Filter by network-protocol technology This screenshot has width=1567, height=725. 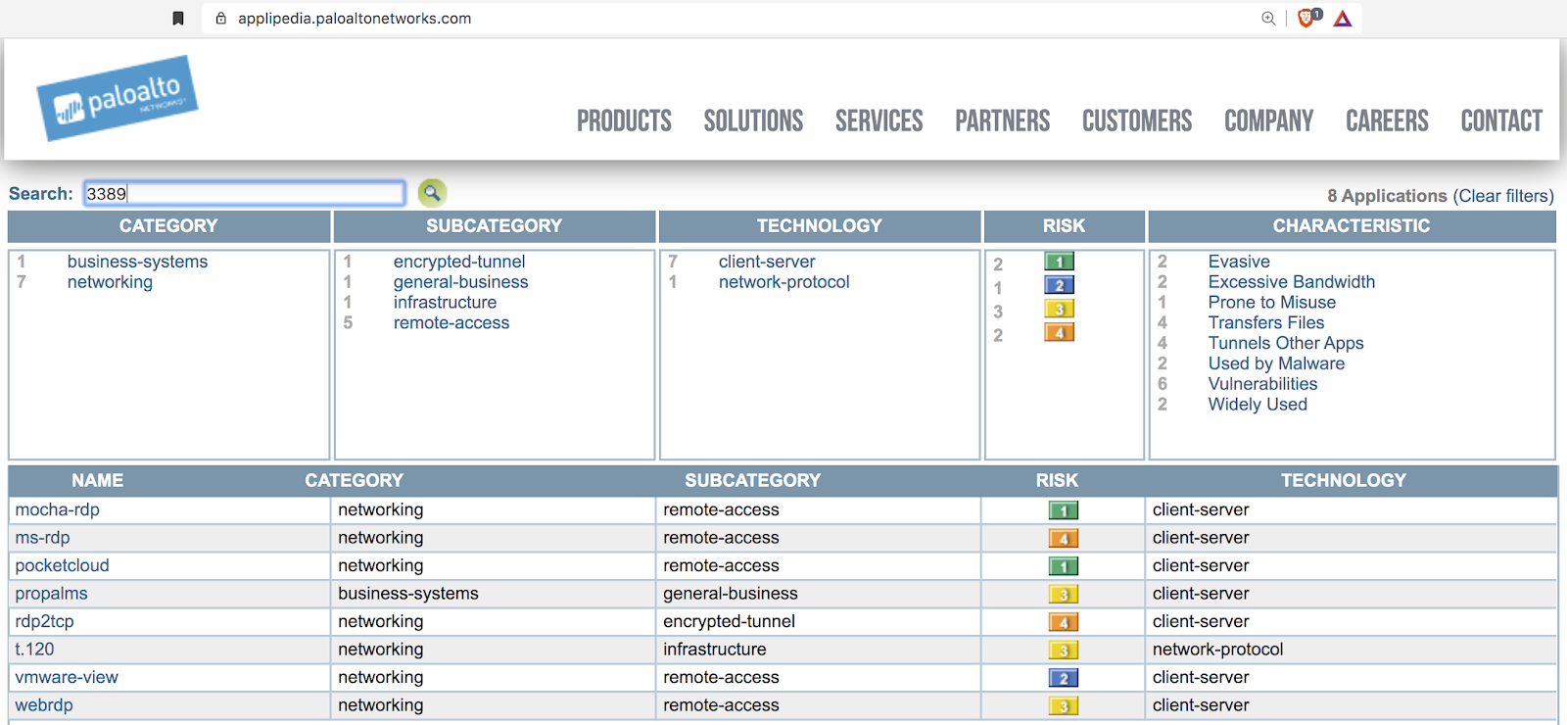click(783, 282)
